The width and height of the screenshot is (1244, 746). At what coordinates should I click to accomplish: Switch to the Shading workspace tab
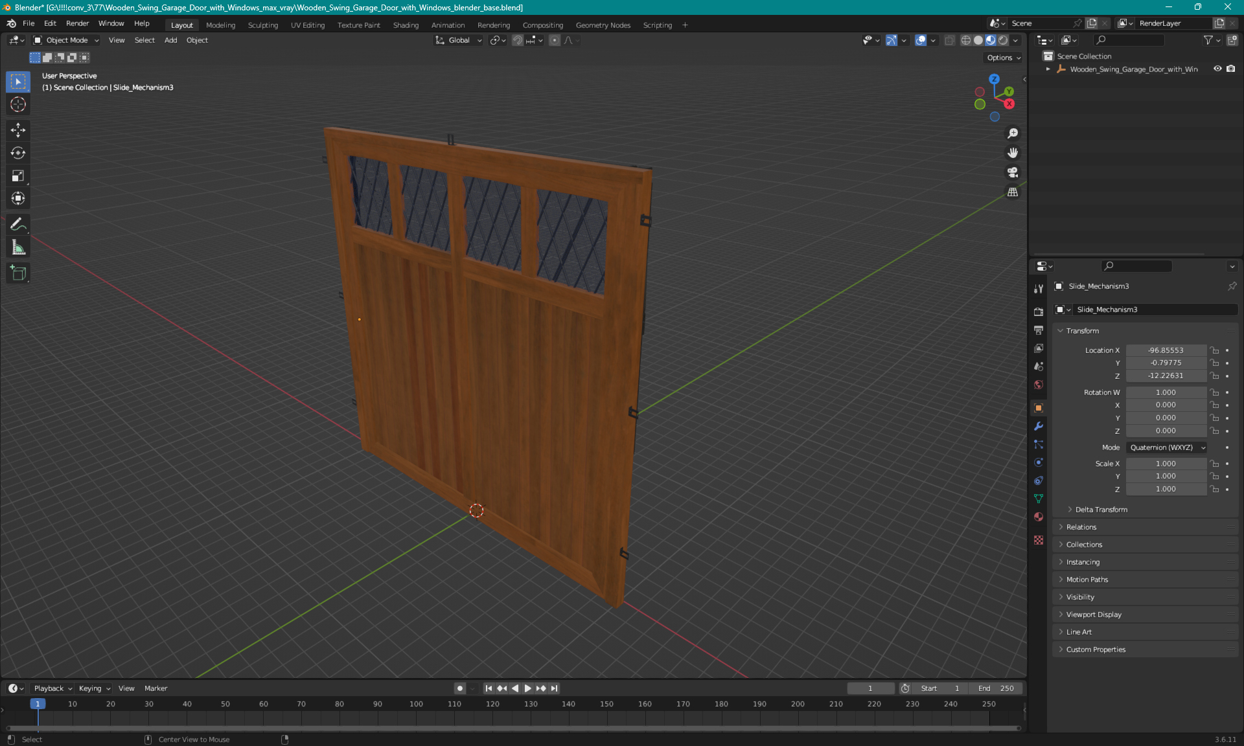(x=406, y=25)
